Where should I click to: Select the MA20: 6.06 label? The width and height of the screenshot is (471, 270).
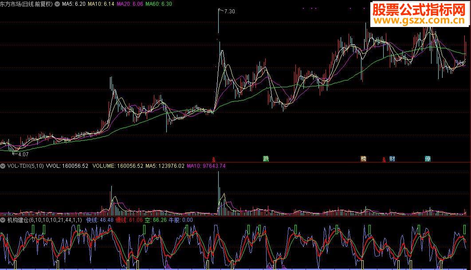[130, 4]
